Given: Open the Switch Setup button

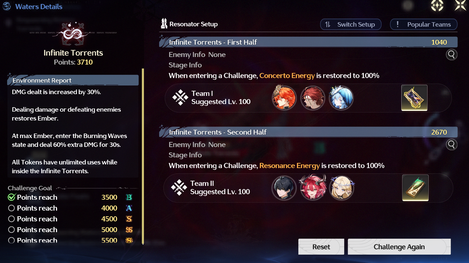Looking at the screenshot, I should click(351, 24).
